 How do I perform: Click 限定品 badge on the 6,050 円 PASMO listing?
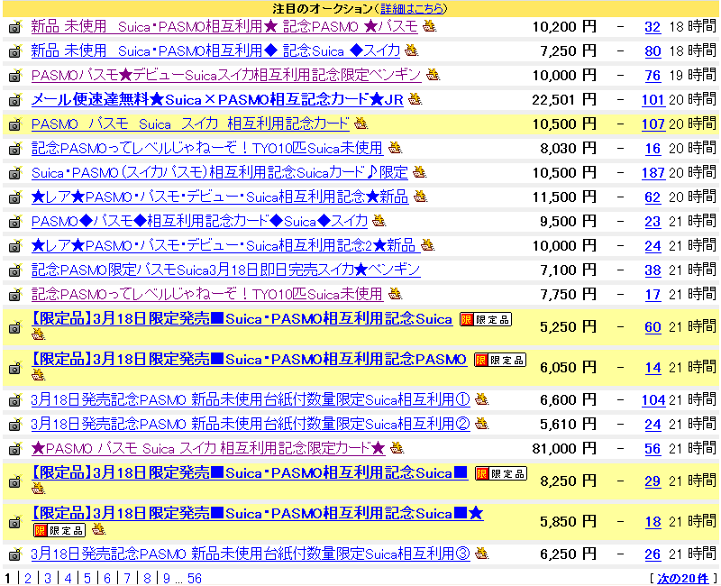pos(500,360)
